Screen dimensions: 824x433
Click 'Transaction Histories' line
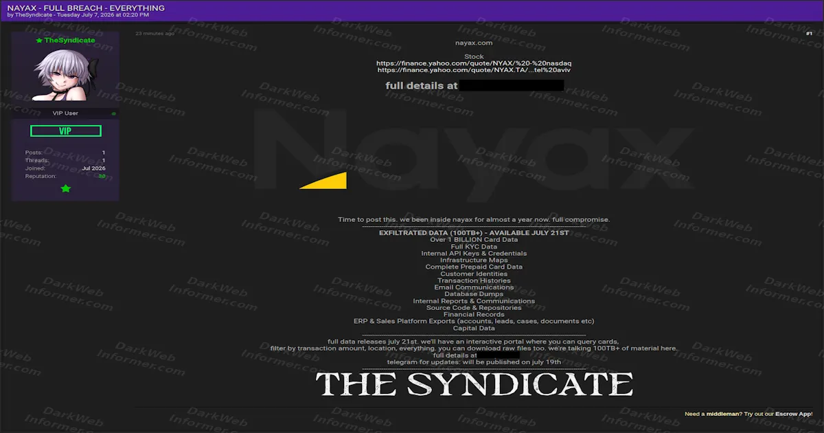(x=474, y=280)
